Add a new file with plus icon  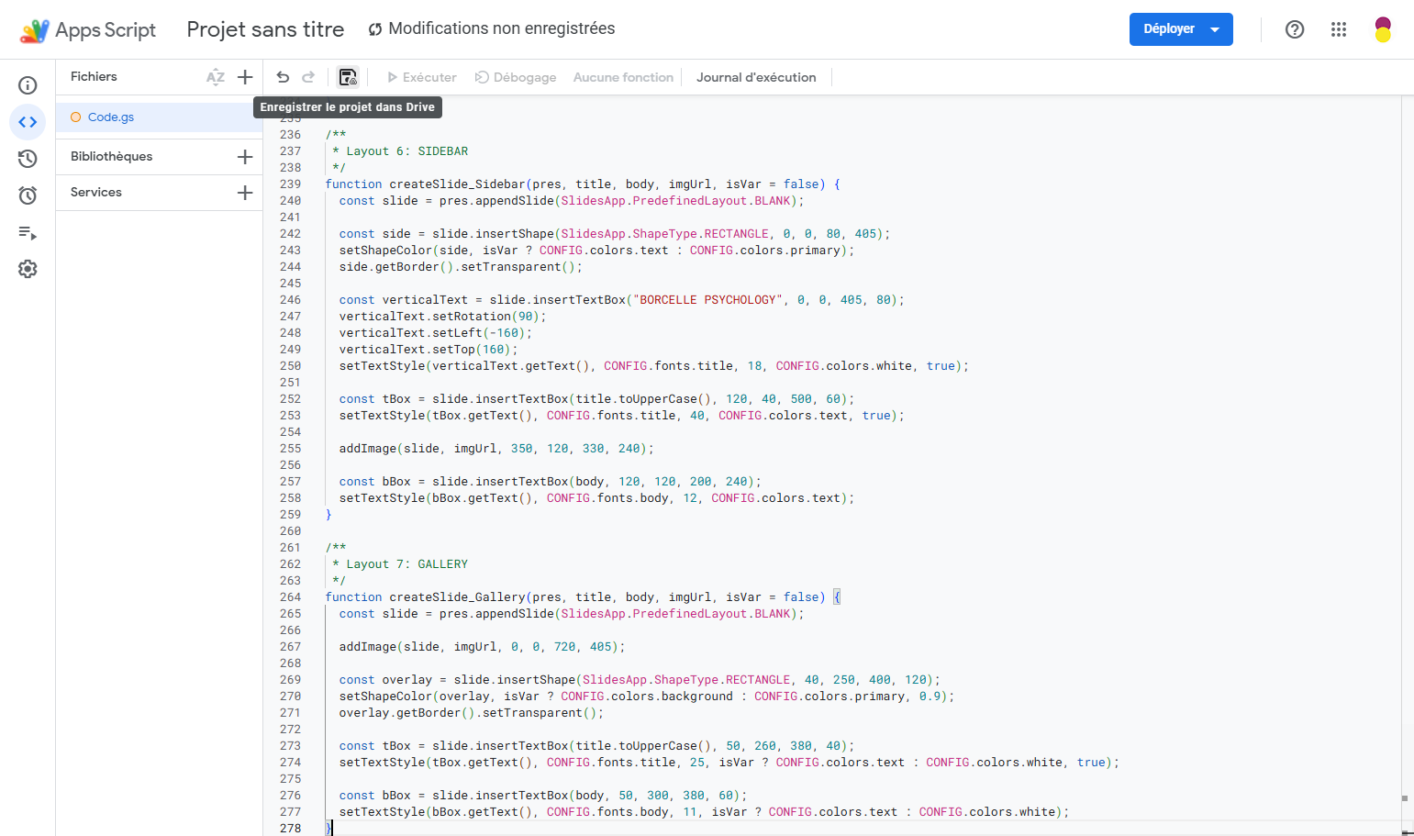pyautogui.click(x=245, y=77)
